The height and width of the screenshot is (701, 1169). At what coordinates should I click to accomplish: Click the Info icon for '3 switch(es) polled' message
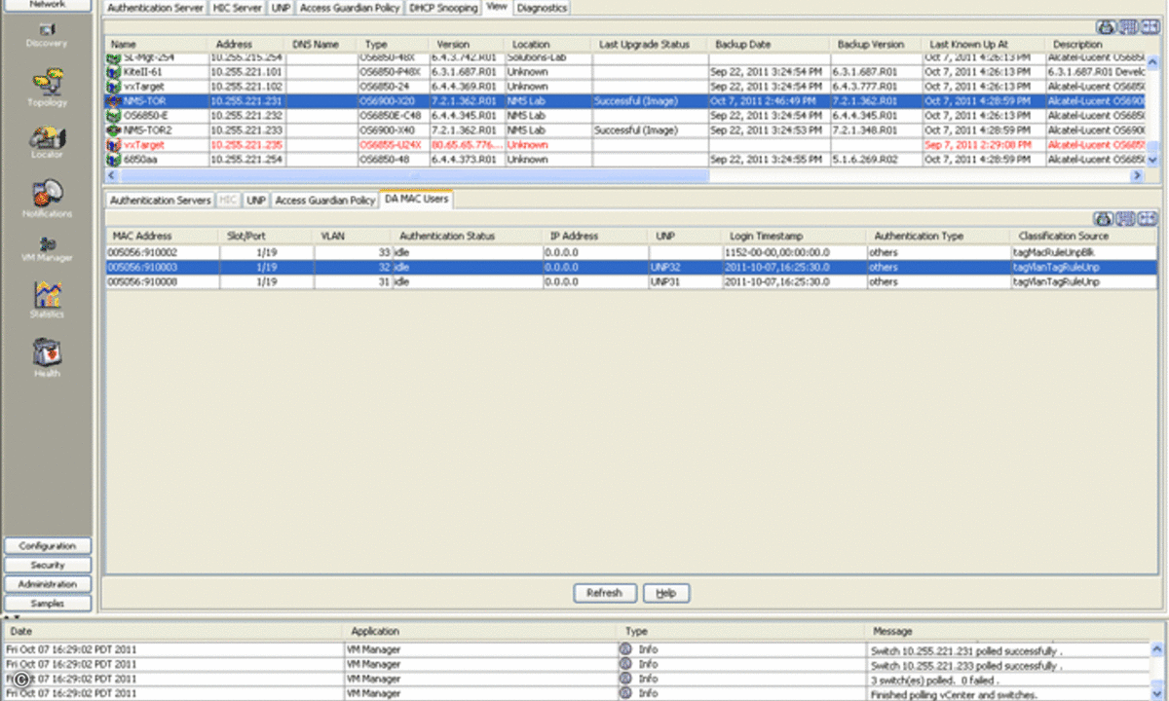[x=625, y=679]
